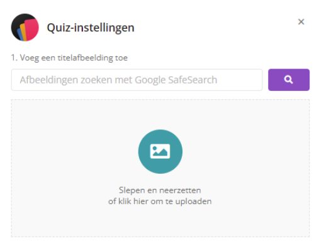Click the colorful cards logo icon
Screen dimensions: 319x241
pos(25,28)
